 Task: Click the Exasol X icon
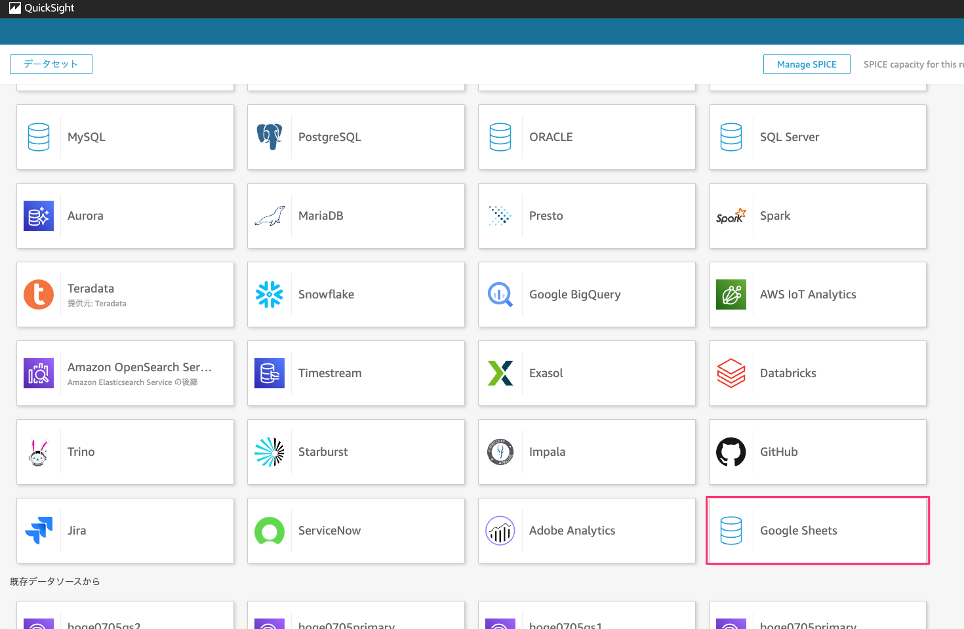pos(500,373)
